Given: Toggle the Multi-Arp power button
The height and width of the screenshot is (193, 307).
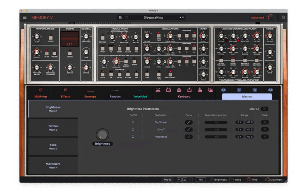Looking at the screenshot, I should pos(41,90).
